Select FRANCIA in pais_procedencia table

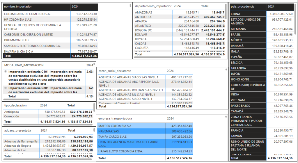click(x=262, y=130)
